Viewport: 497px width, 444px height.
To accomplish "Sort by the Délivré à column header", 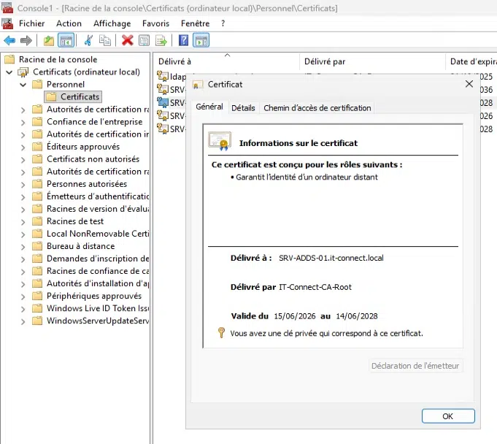I will pyautogui.click(x=226, y=61).
